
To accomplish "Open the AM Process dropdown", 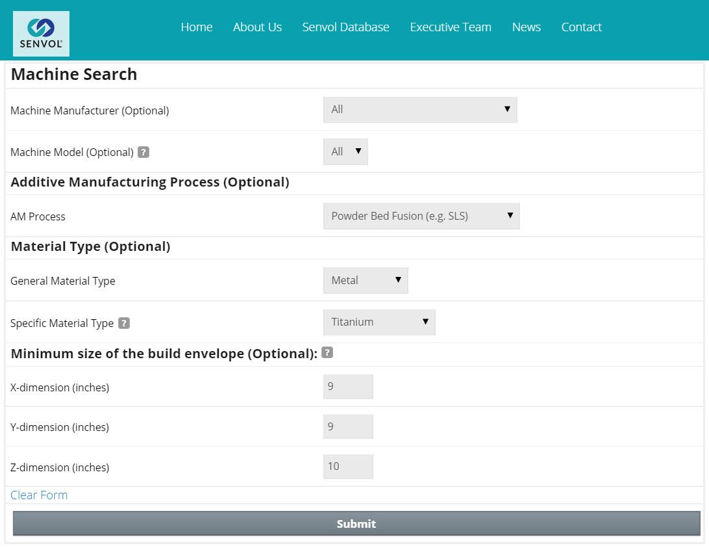I will [421, 216].
